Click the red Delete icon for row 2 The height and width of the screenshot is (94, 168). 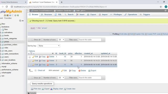[48, 61]
